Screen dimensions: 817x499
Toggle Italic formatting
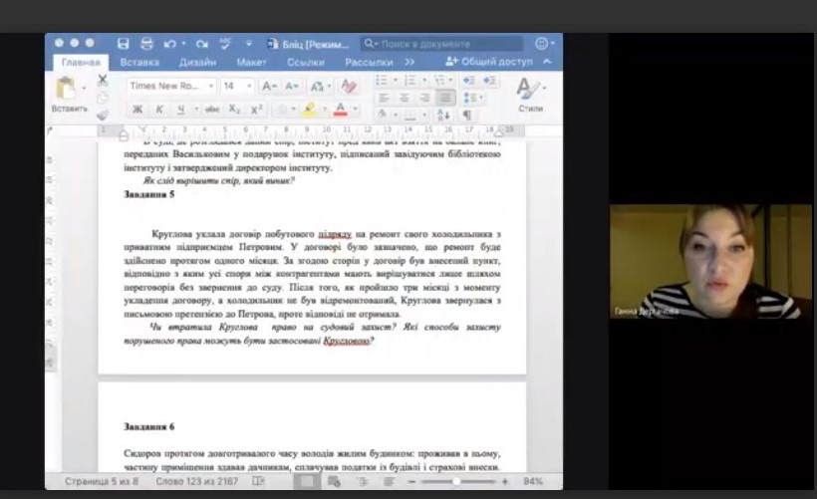(159, 110)
